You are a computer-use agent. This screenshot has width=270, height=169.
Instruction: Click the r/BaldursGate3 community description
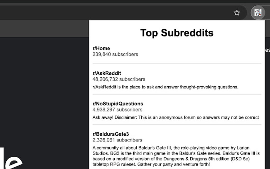175,156
